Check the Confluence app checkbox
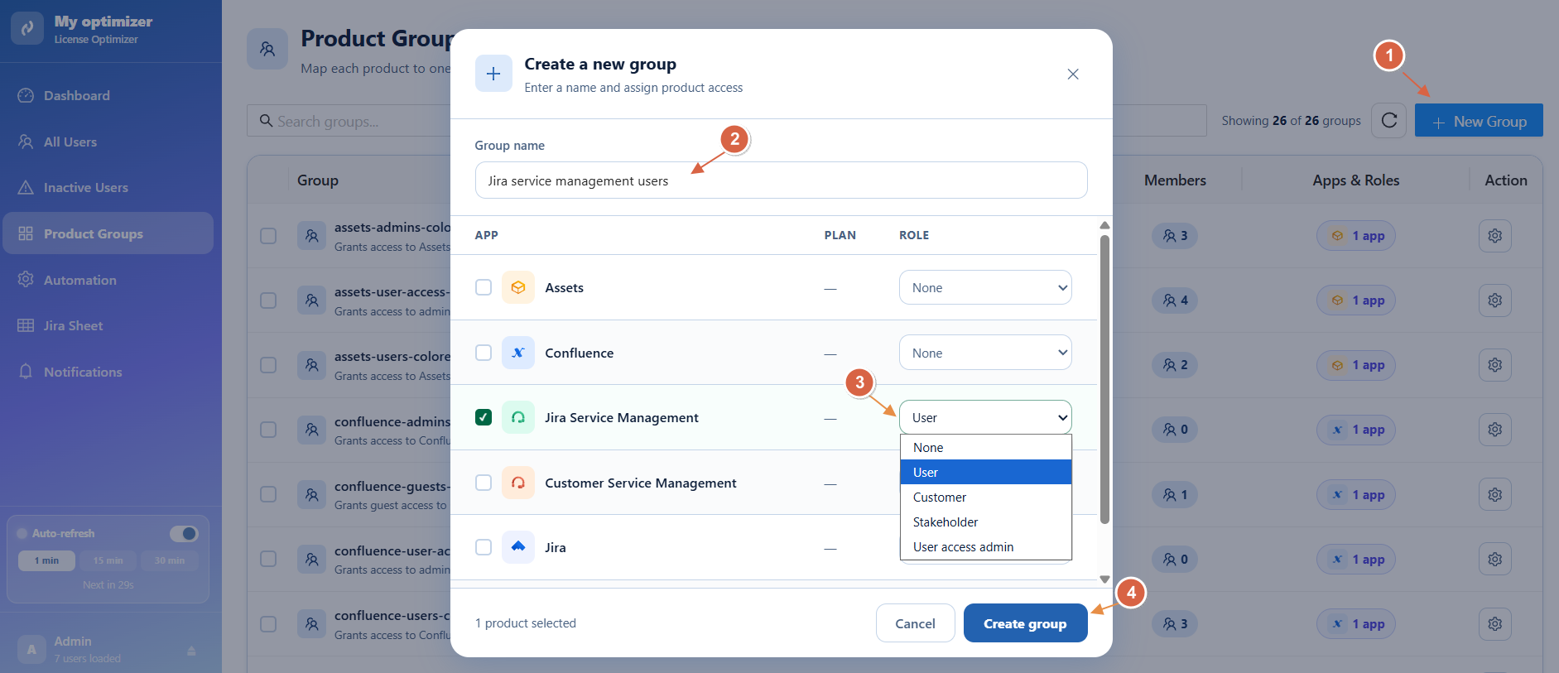This screenshot has width=1559, height=673. click(x=484, y=353)
